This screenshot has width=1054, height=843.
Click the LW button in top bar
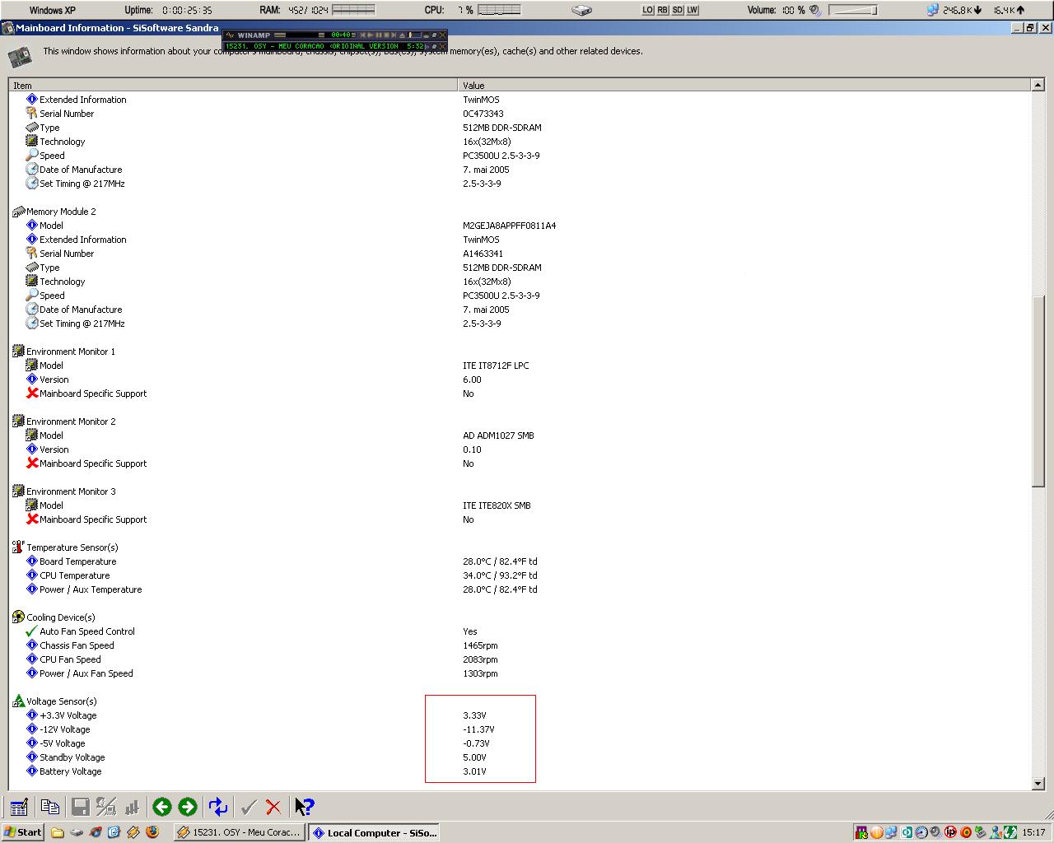693,10
